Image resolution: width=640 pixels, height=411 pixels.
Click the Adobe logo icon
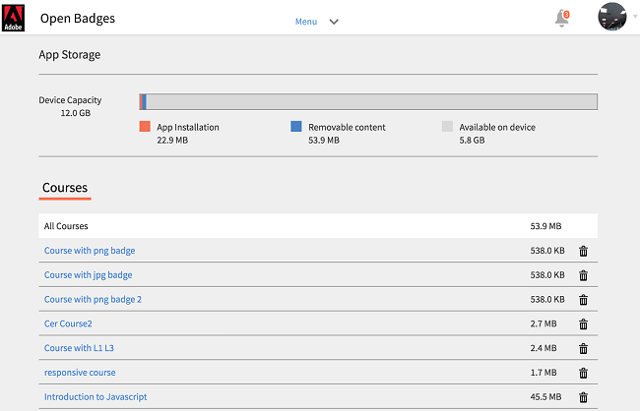click(x=14, y=18)
